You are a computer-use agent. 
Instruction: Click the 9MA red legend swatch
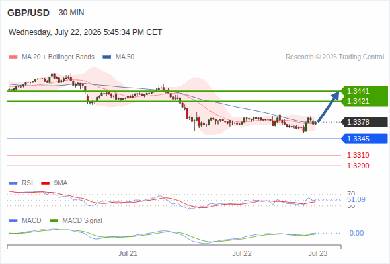[x=45, y=183]
